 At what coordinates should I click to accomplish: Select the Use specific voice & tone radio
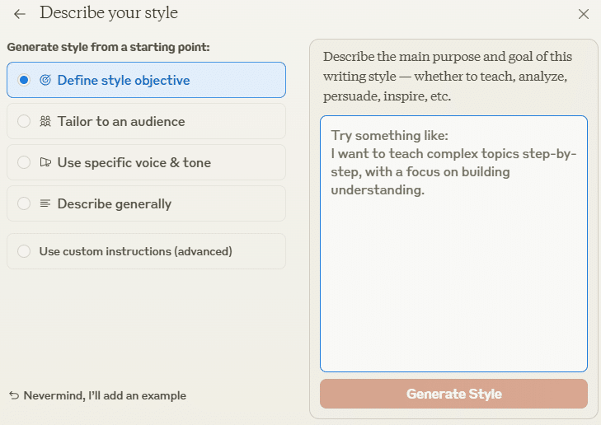[x=24, y=162]
